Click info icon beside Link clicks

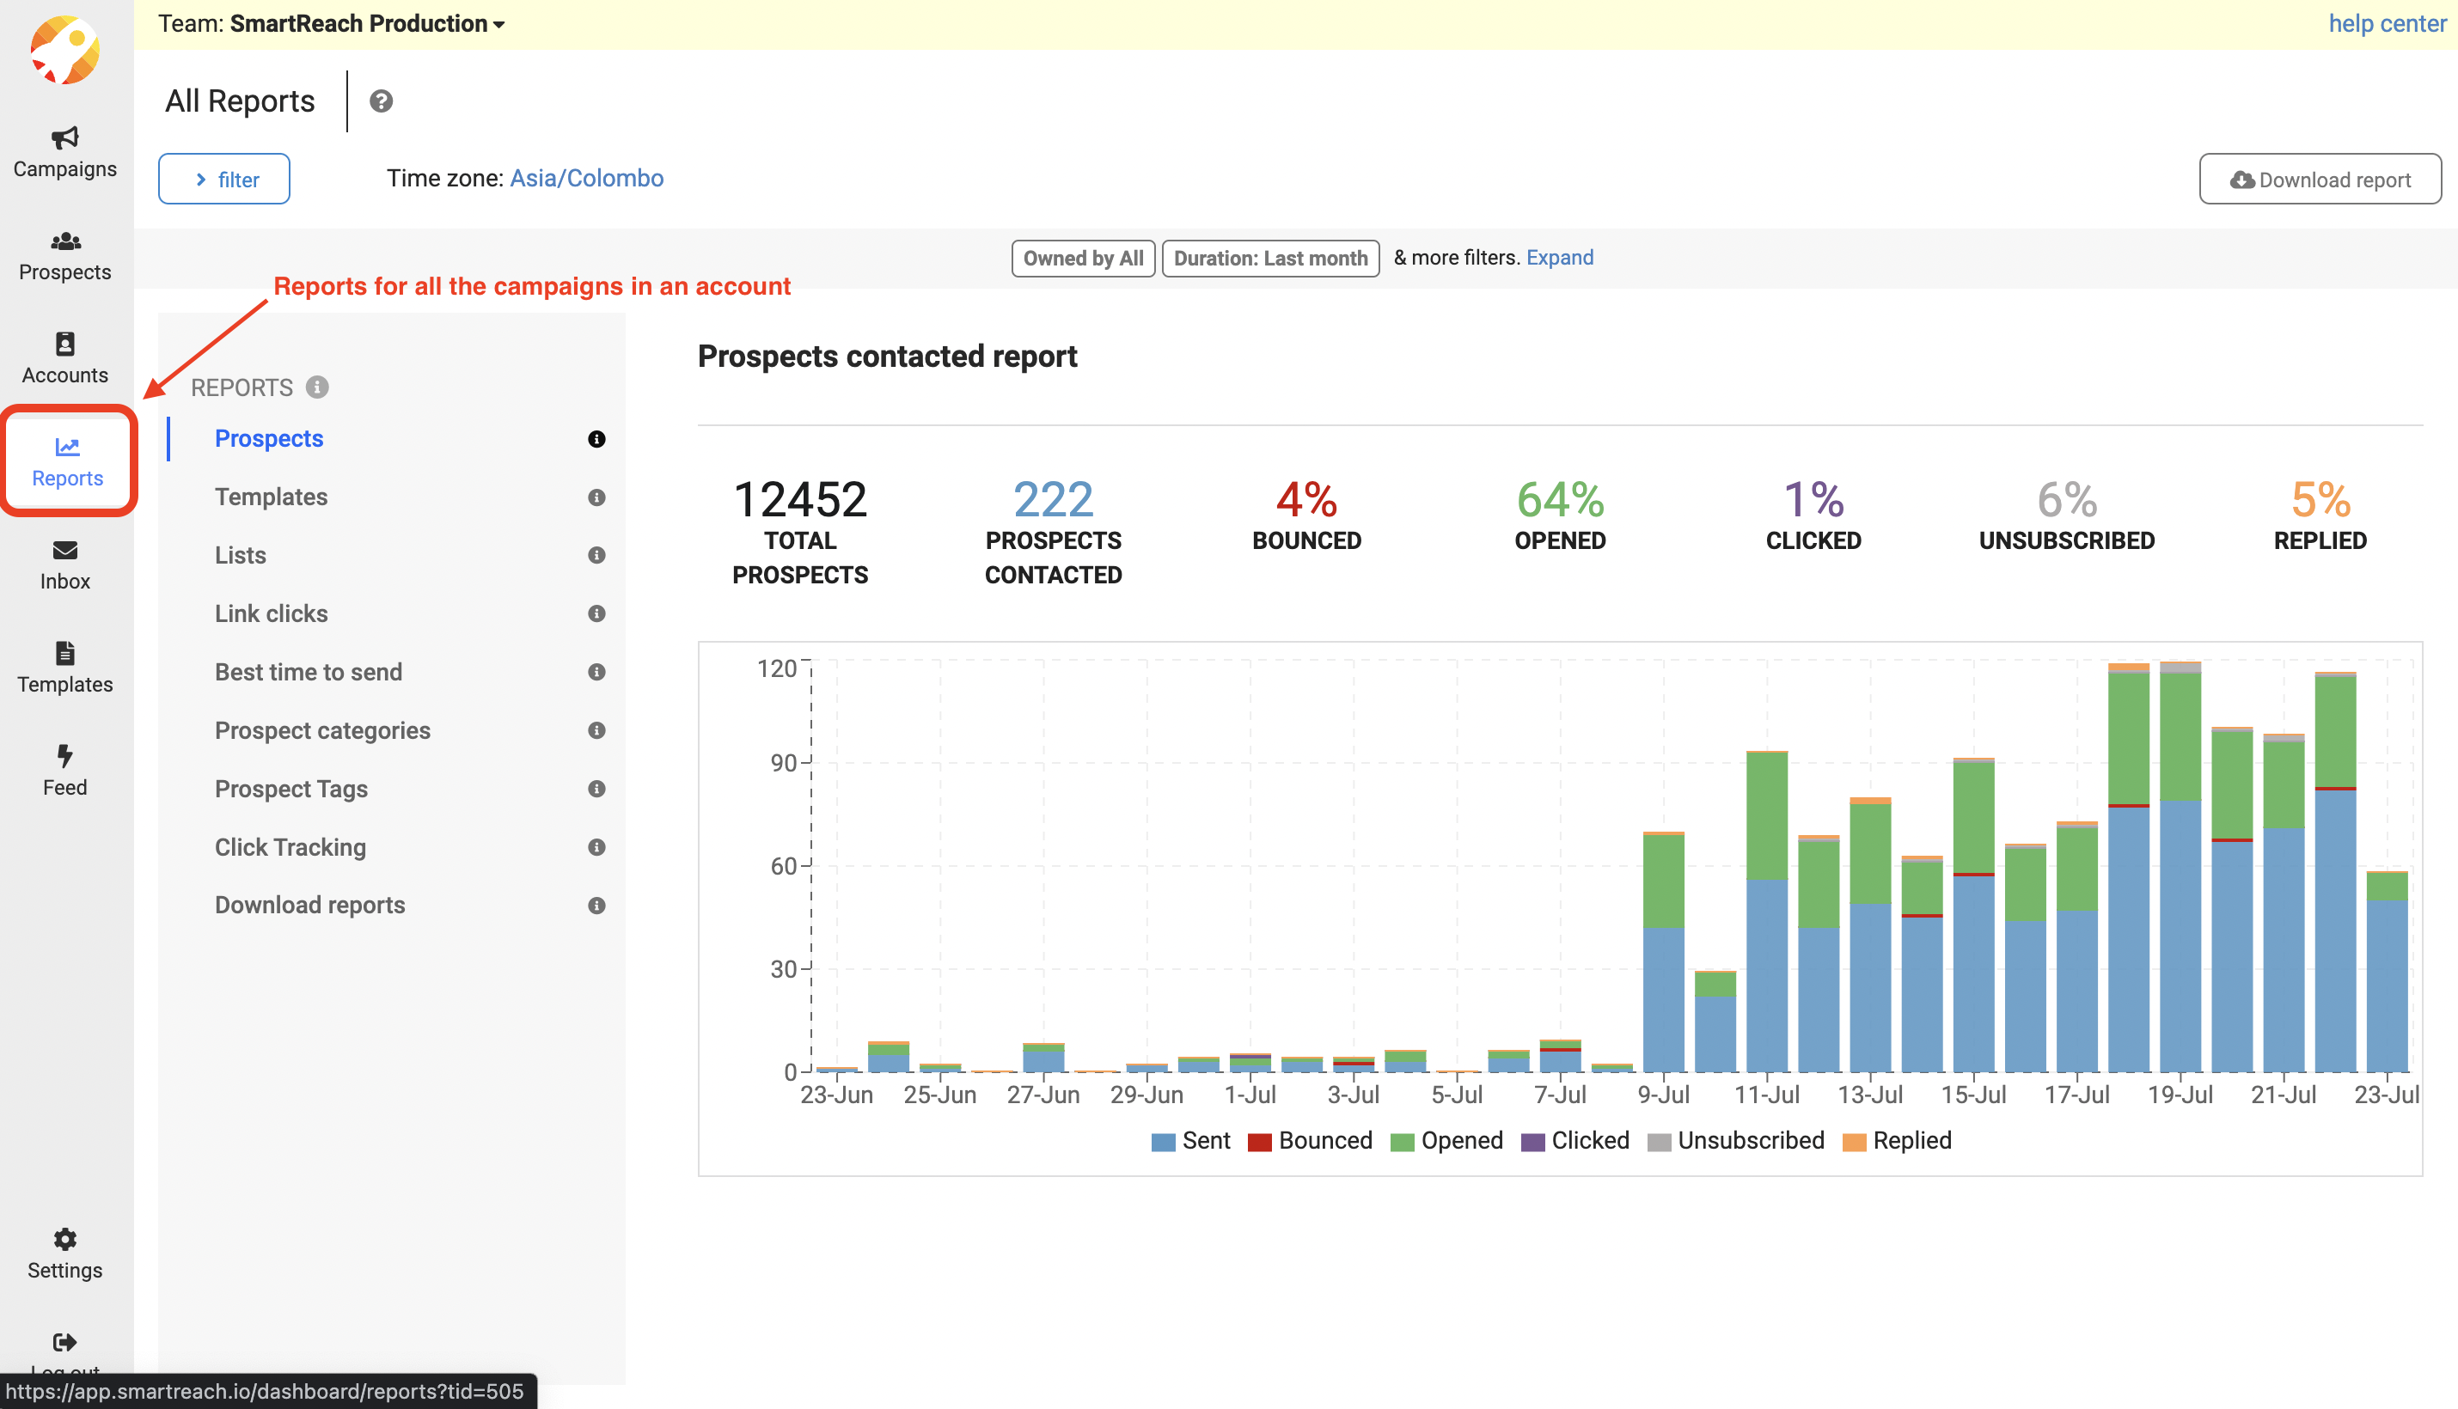pyautogui.click(x=596, y=613)
